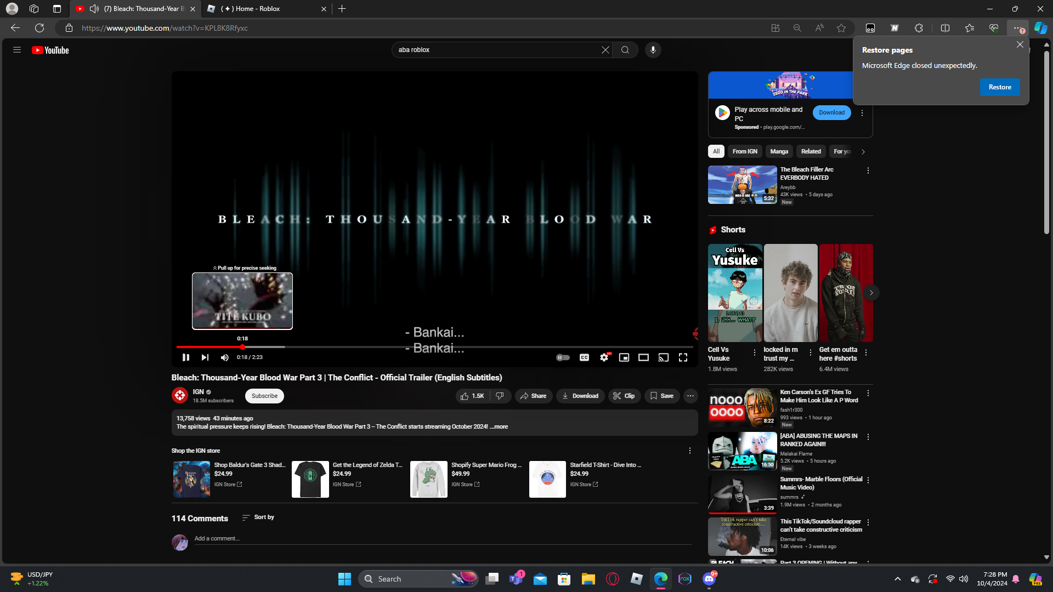
Task: Download the video below the player
Action: click(580, 396)
